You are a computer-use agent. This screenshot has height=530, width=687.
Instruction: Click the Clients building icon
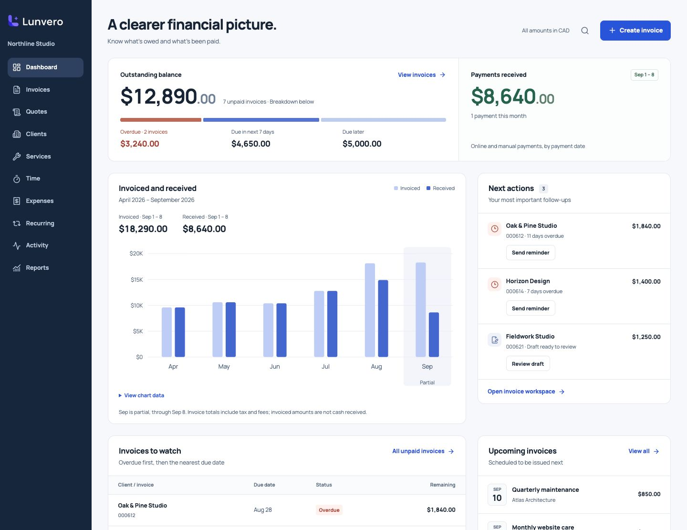[x=17, y=134]
